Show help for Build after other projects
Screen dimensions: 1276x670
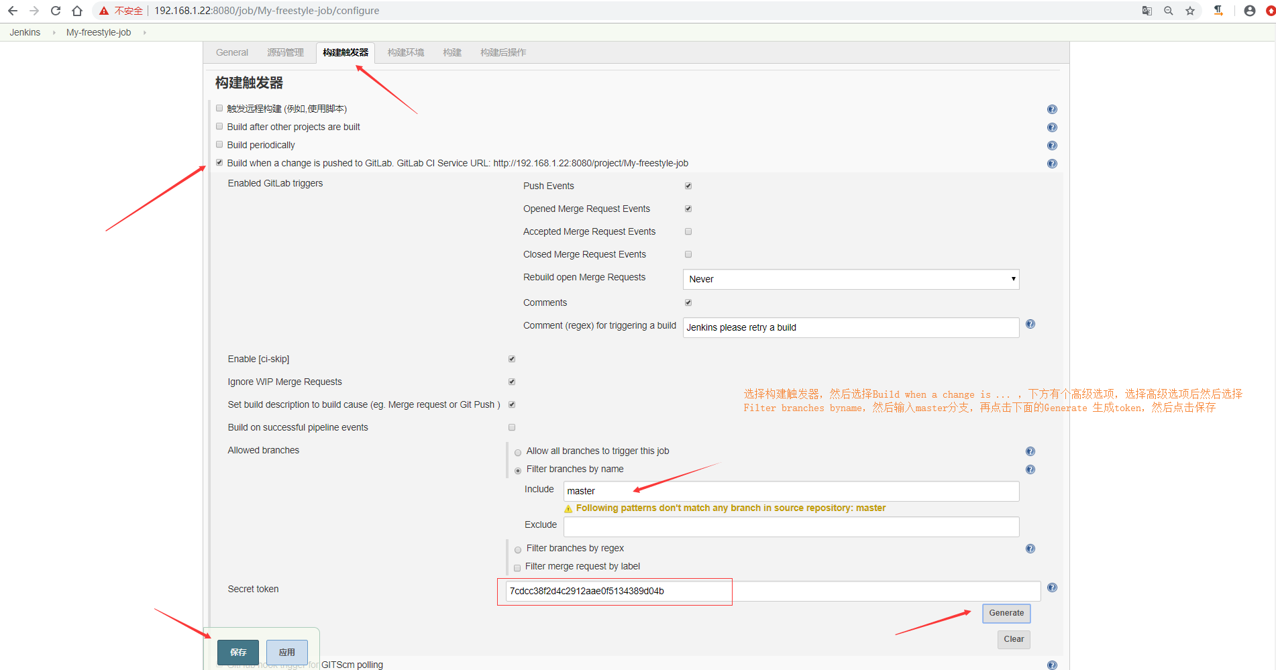1052,127
